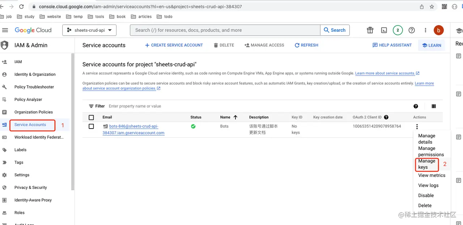Open the account avatar with letter b
Screen dimensions: 463x225
tap(439, 30)
